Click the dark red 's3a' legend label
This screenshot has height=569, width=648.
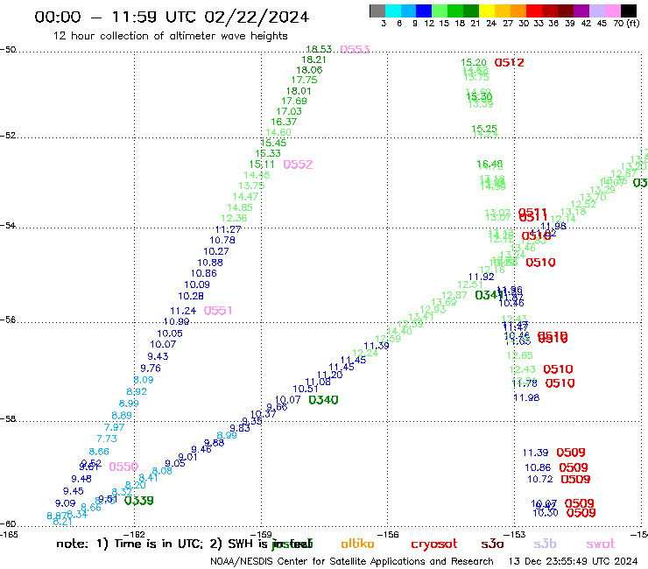point(492,544)
